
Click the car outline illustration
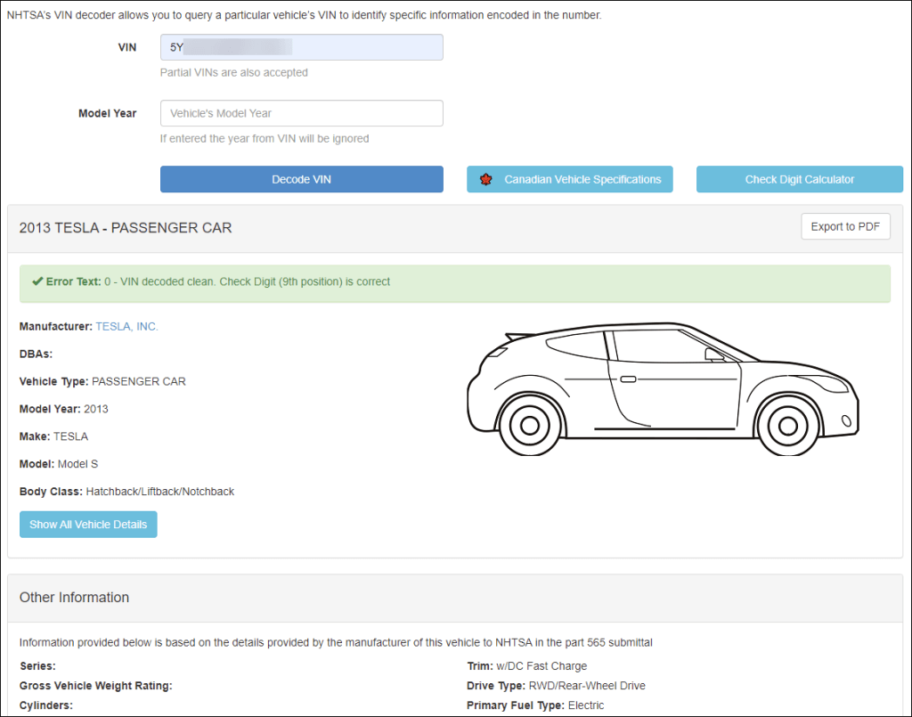(663, 389)
